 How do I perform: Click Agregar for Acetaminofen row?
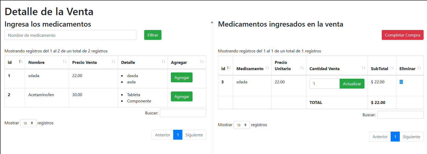(182, 96)
